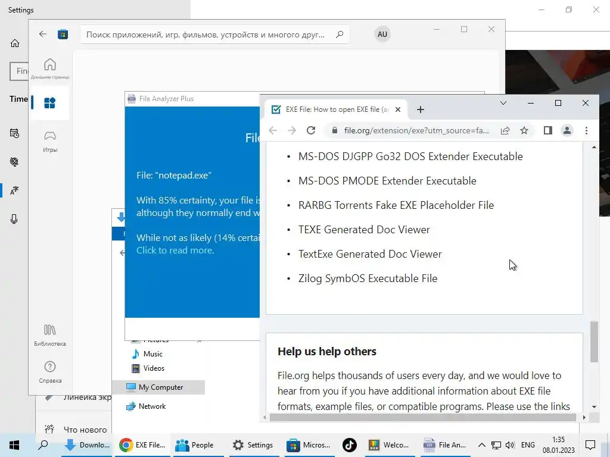Open Chrome tab search chevron
Image resolution: width=610 pixels, height=457 pixels.
[503, 103]
